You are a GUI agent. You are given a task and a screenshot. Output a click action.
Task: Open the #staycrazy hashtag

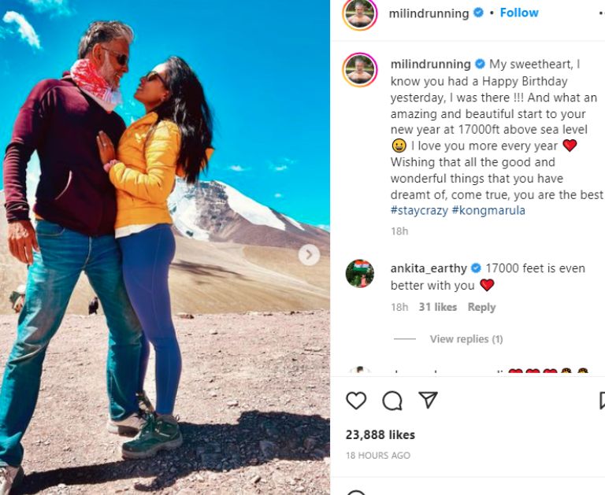(x=419, y=210)
